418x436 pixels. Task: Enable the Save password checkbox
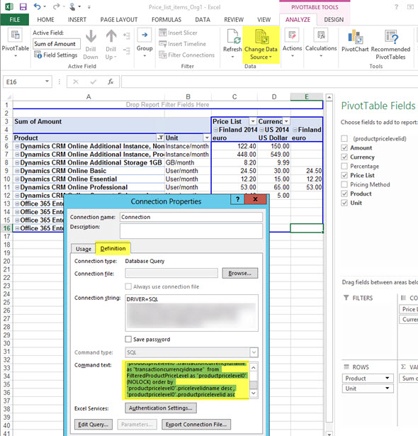[x=128, y=340]
